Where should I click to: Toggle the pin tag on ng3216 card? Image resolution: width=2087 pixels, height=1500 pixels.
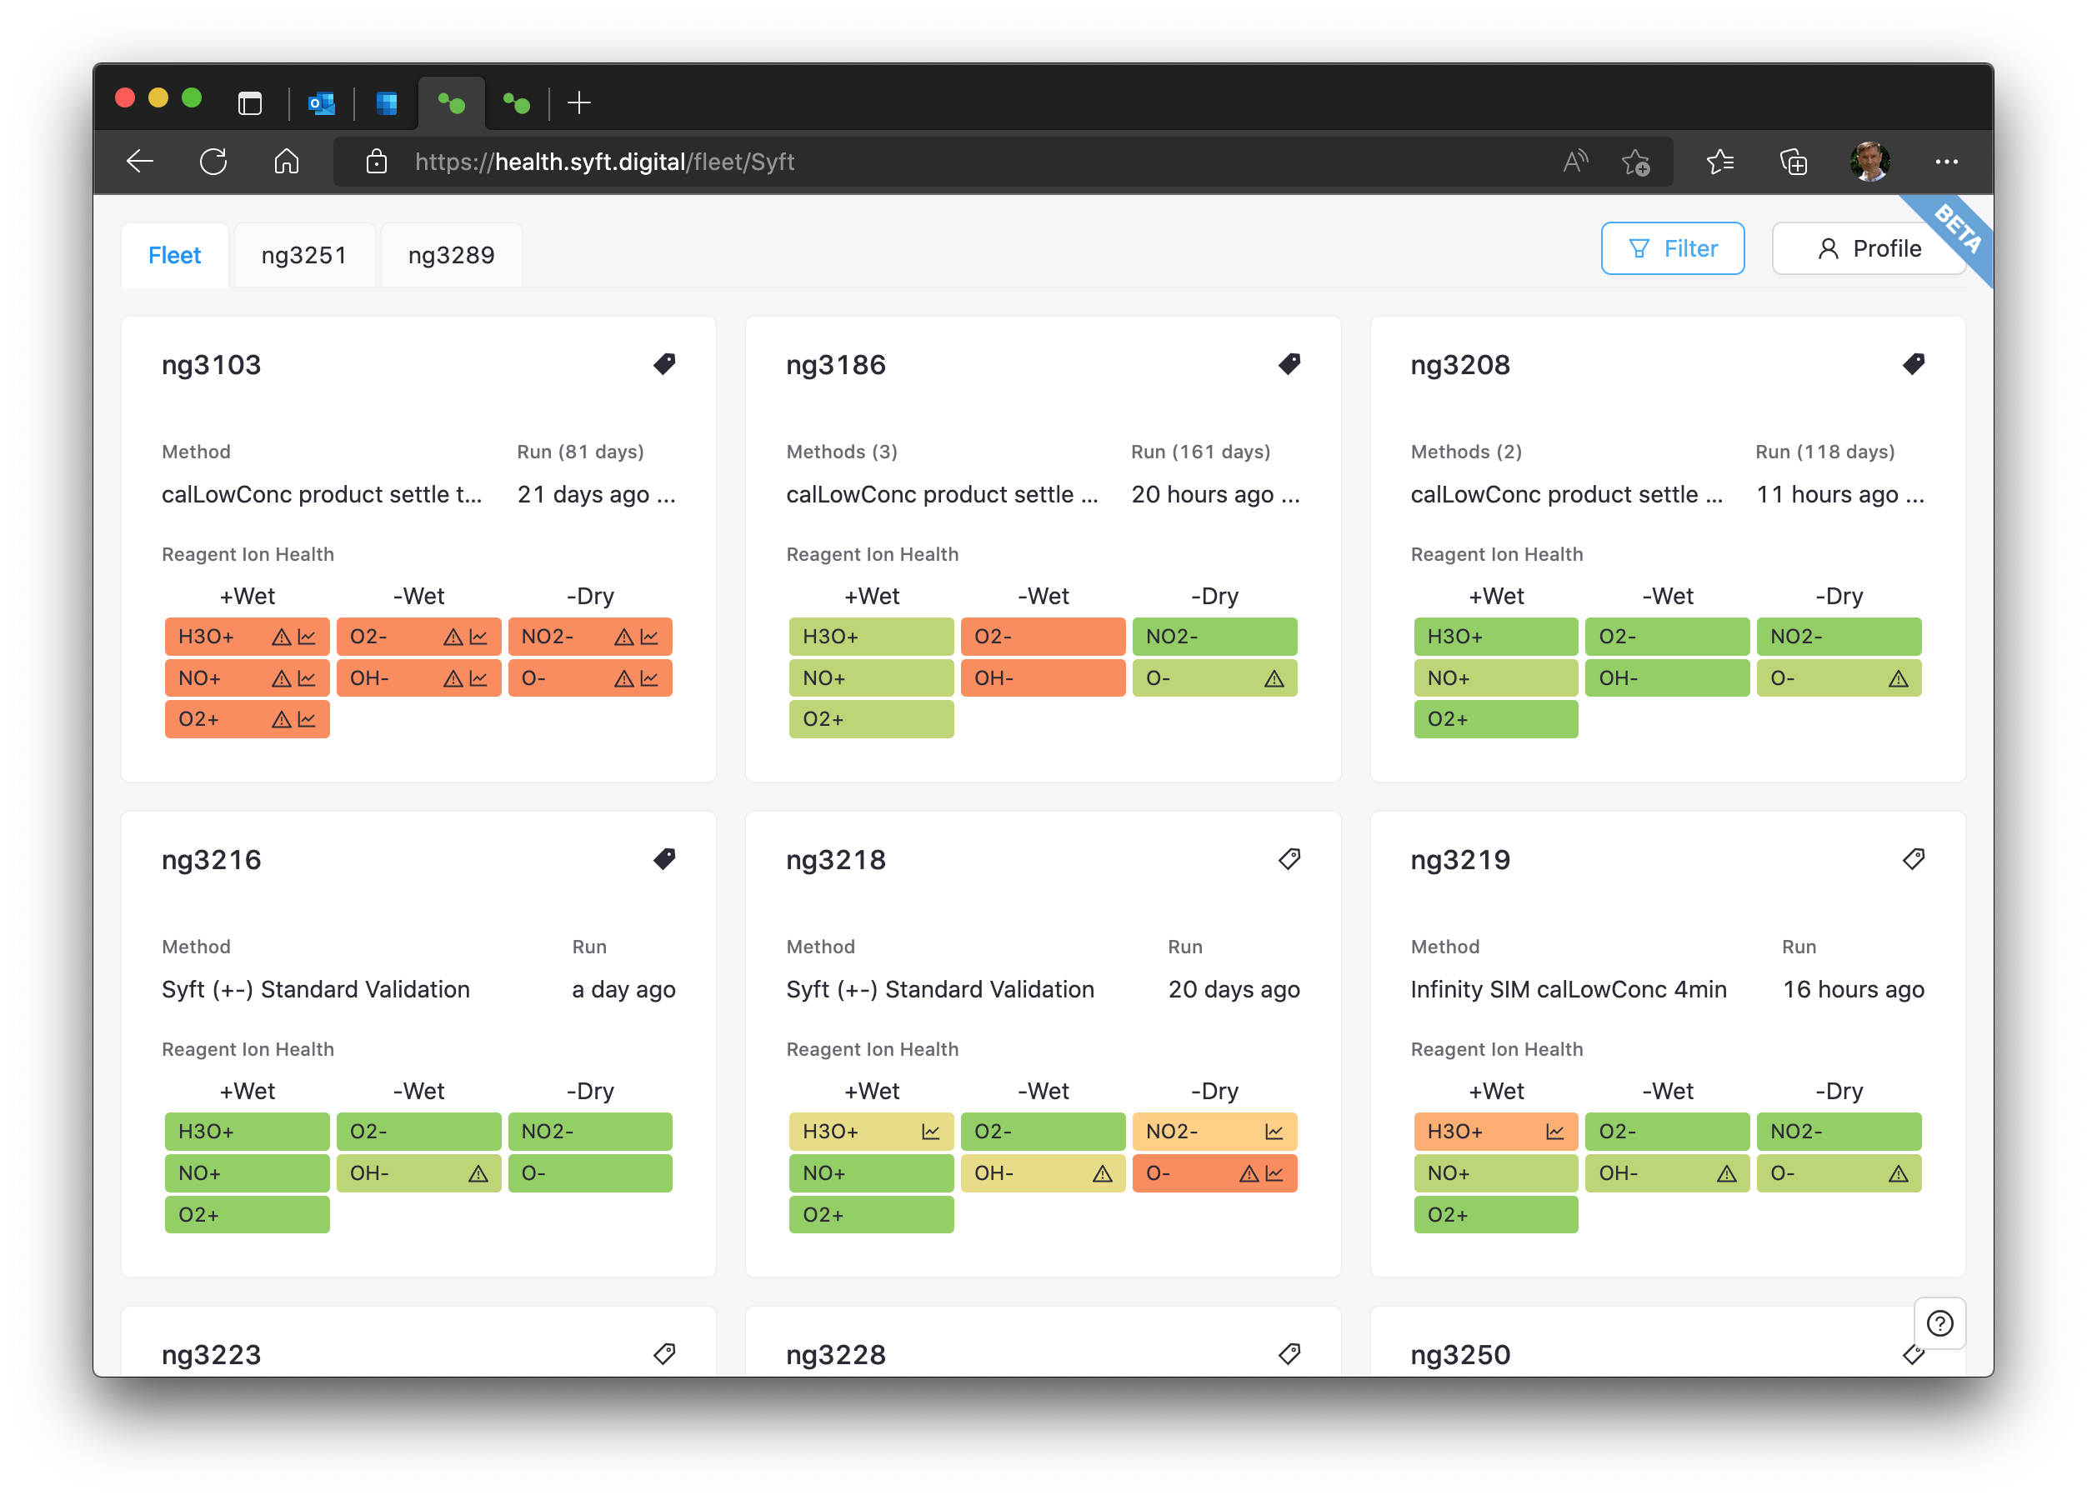(x=664, y=858)
